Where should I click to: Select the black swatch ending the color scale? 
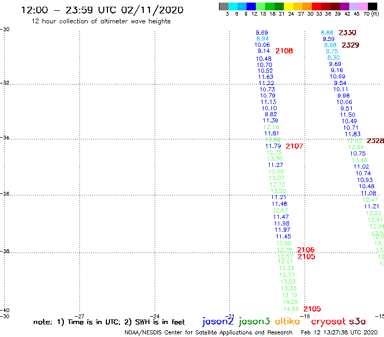372,6
